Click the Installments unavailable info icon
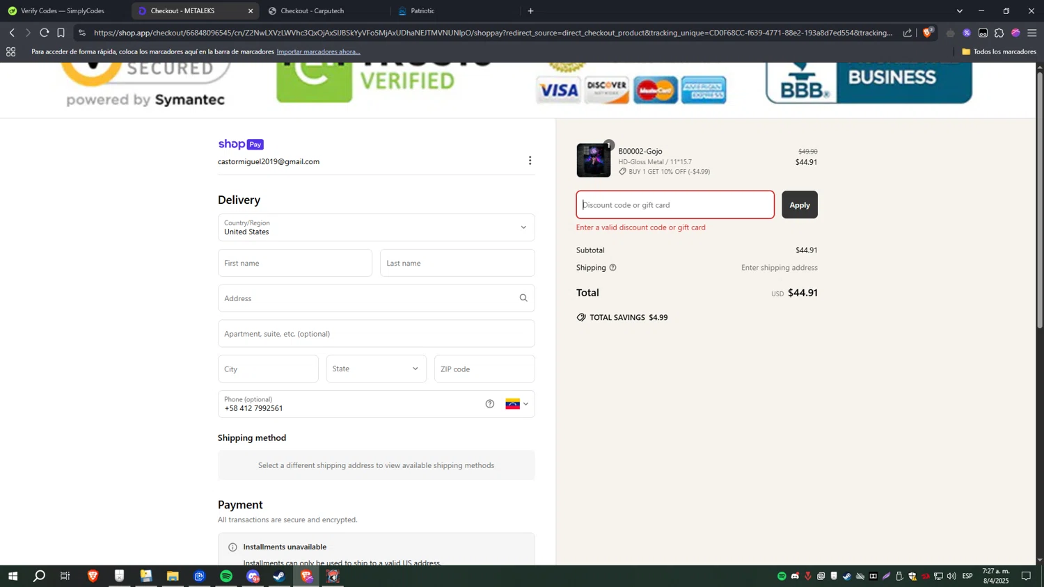The width and height of the screenshot is (1044, 587). [232, 547]
